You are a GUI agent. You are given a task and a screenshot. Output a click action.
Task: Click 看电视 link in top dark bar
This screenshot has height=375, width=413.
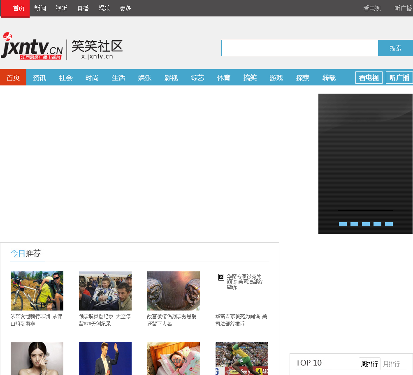pos(372,8)
